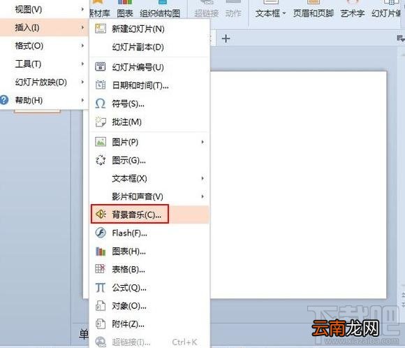The width and height of the screenshot is (405, 348).
Task: Select 日期和时间(T)... menu entry
Action: pyautogui.click(x=149, y=85)
